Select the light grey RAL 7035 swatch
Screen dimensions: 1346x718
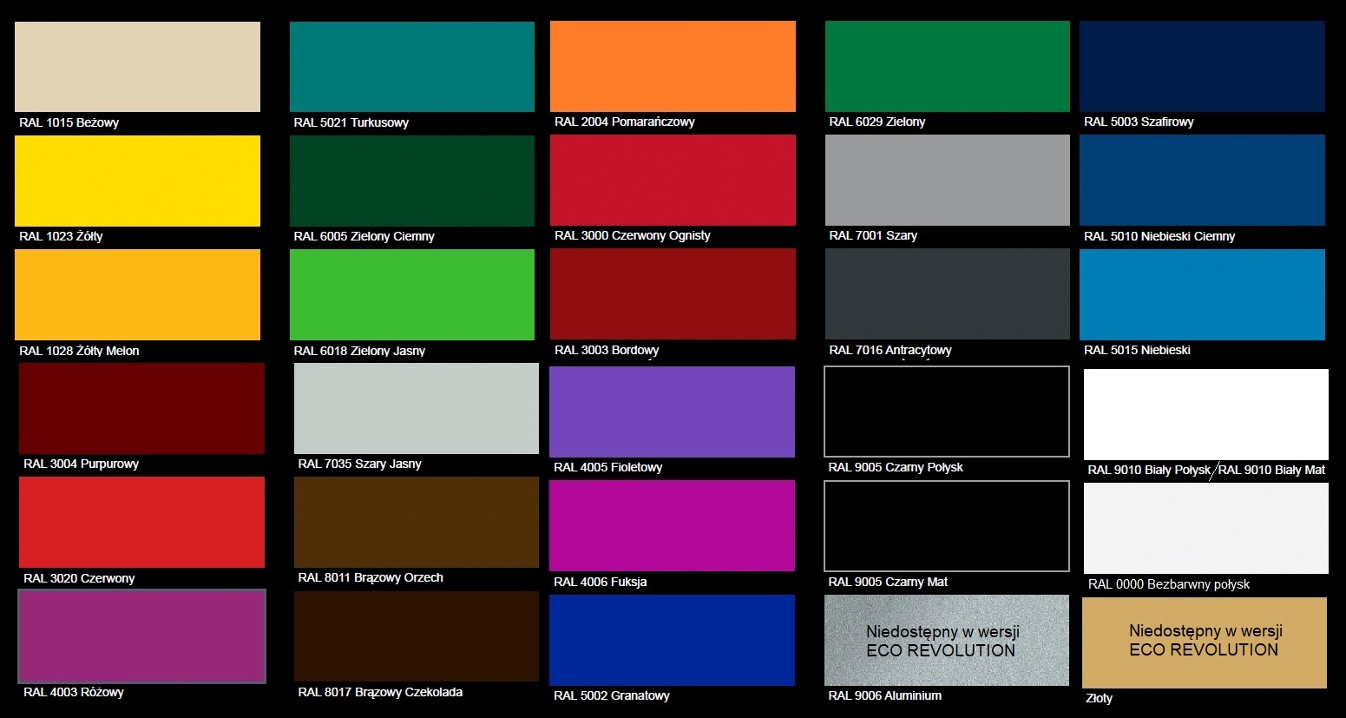417,408
